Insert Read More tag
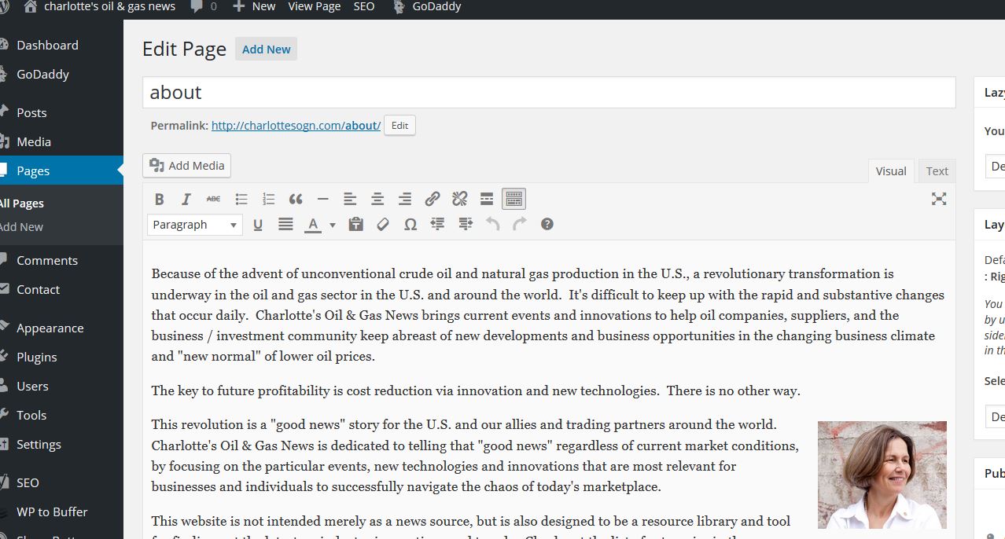Screen dimensions: 1005x539 click(x=487, y=199)
